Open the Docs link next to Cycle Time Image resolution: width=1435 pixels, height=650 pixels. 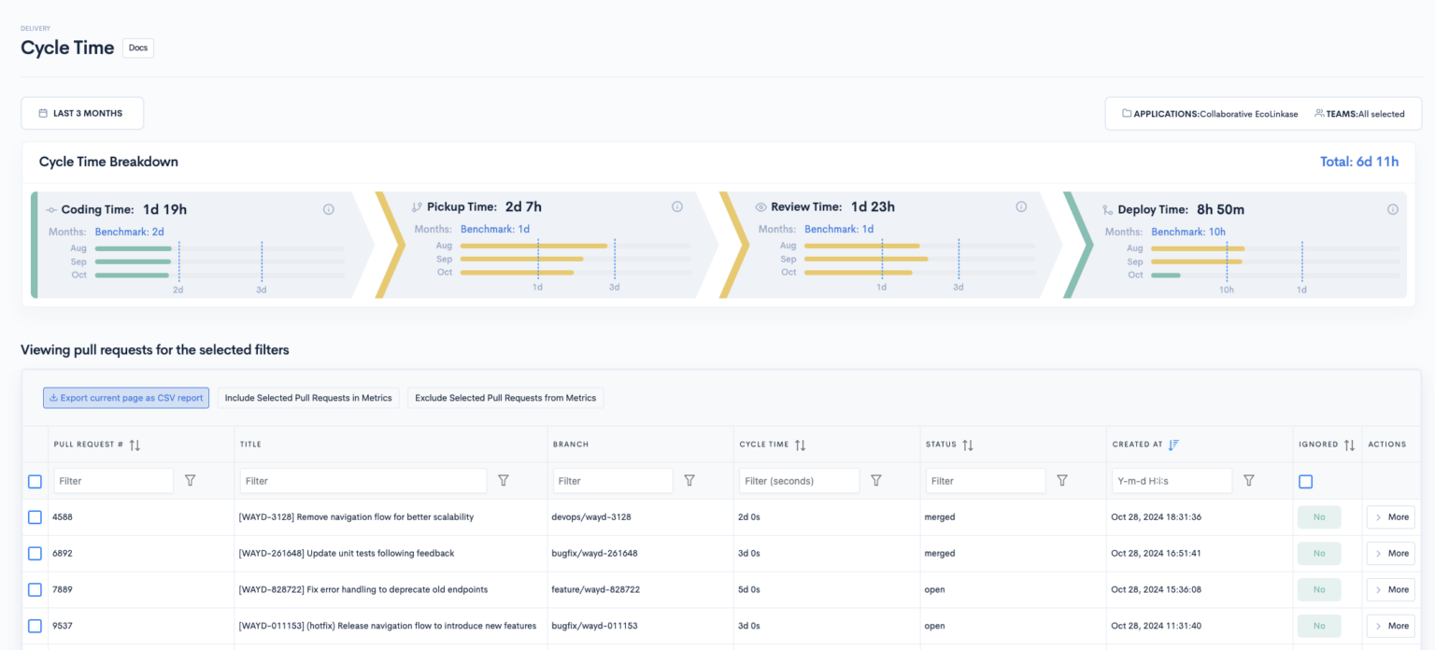137,48
